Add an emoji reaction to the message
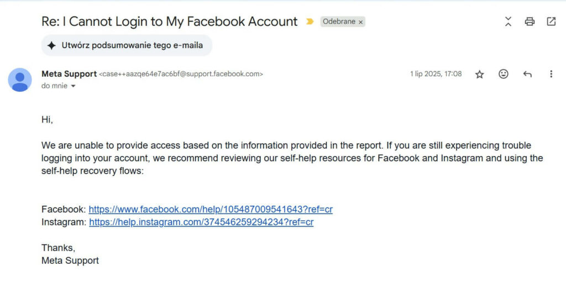The height and width of the screenshot is (282, 566). (x=503, y=74)
